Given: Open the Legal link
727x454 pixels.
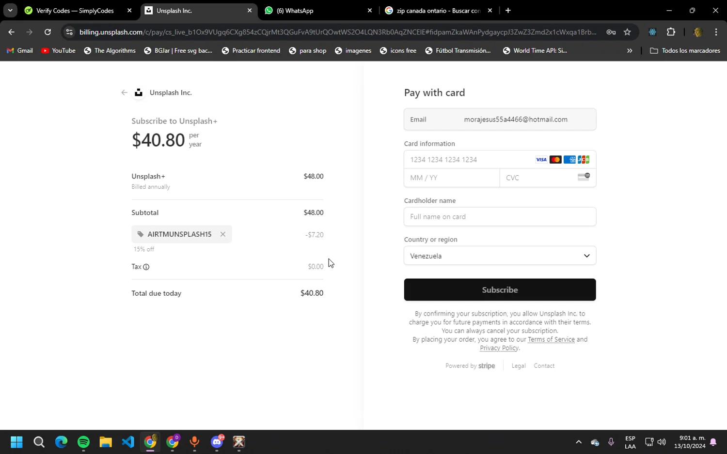Looking at the screenshot, I should 519,366.
